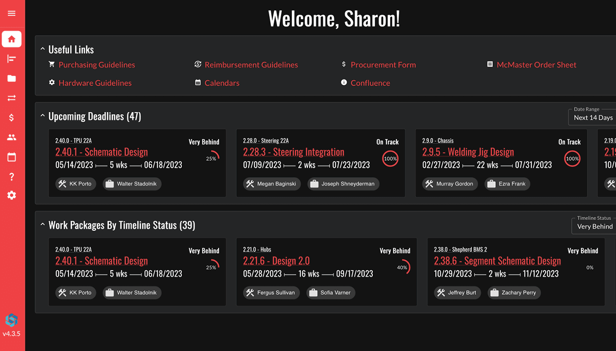Open the Date Range dropdown
This screenshot has width=616, height=351.
coord(593,117)
